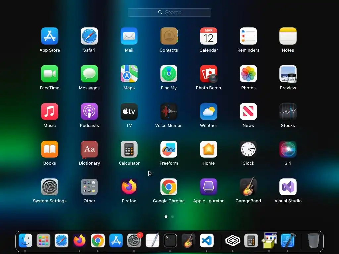Open the Calendar app showing MAR 12

click(x=209, y=36)
